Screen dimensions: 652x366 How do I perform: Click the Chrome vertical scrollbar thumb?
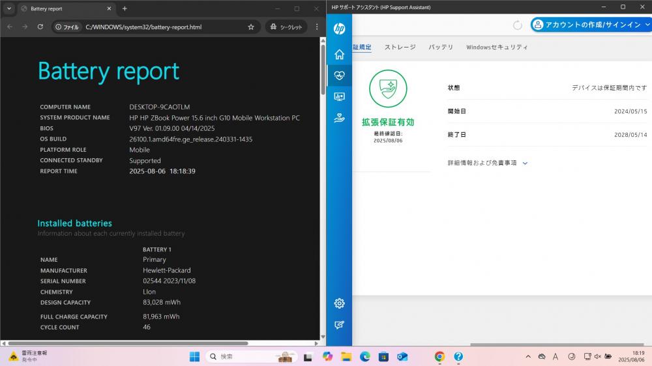323,70
